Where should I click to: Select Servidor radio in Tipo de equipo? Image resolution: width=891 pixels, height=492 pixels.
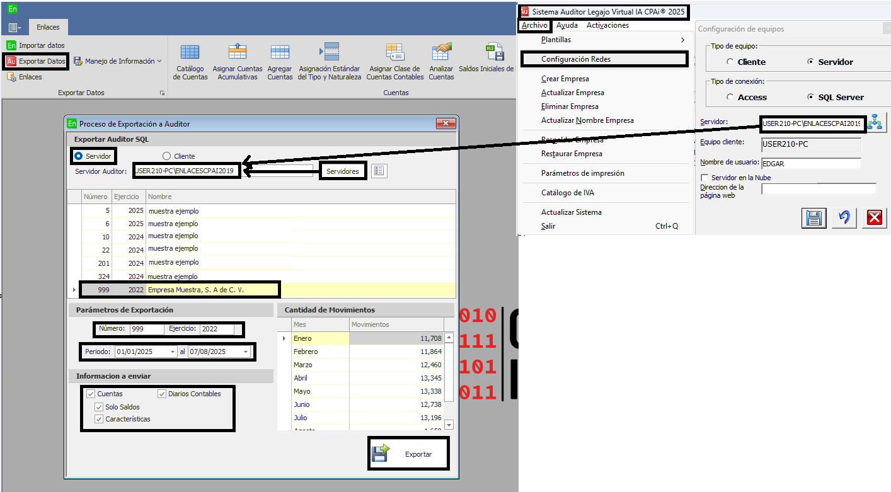coord(810,62)
